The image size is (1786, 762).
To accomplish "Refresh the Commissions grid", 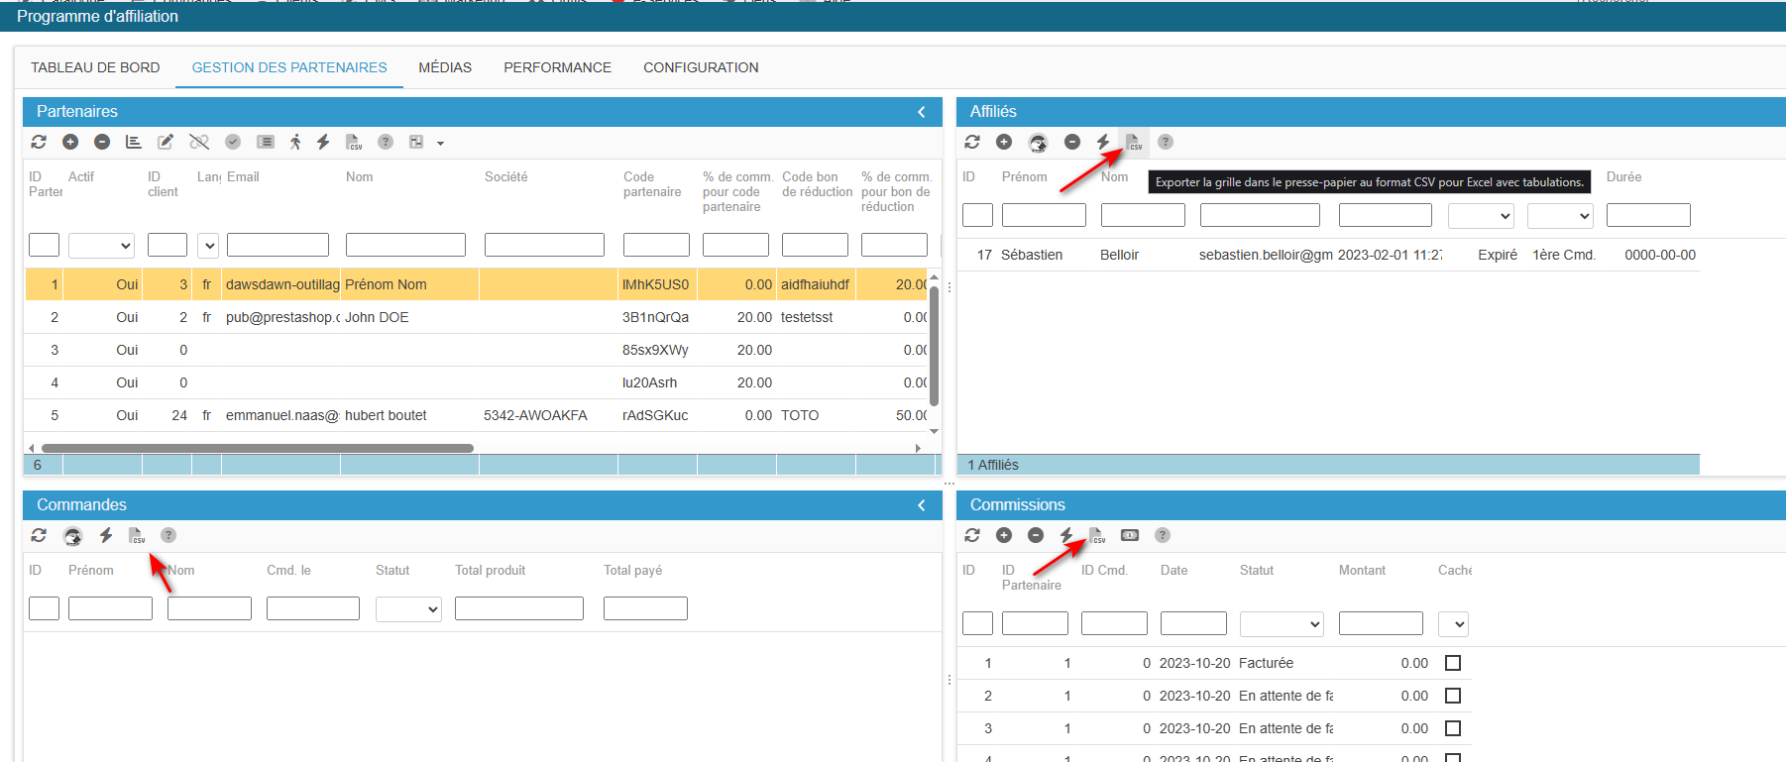I will [x=972, y=535].
